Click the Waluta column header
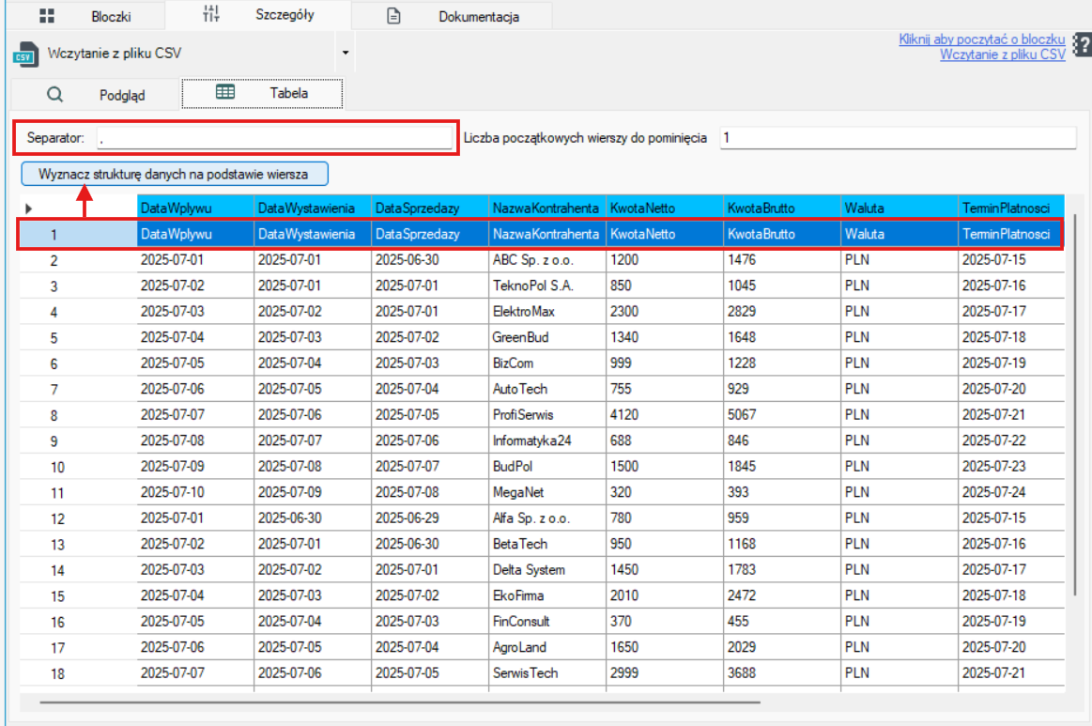 click(x=900, y=208)
